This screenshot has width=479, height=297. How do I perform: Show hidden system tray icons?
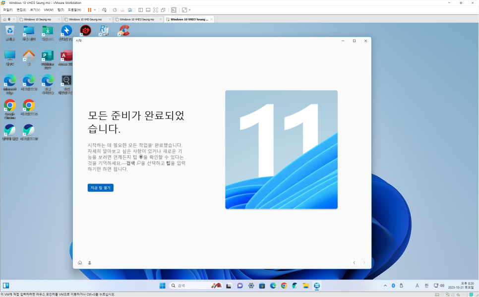(385, 286)
